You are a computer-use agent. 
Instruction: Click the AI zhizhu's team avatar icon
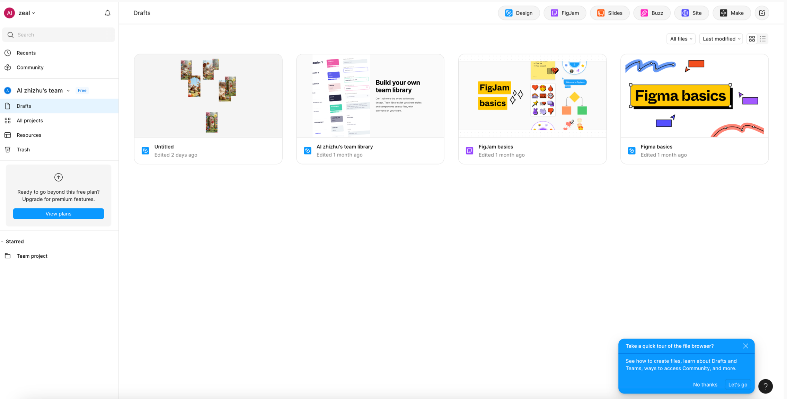pos(8,91)
